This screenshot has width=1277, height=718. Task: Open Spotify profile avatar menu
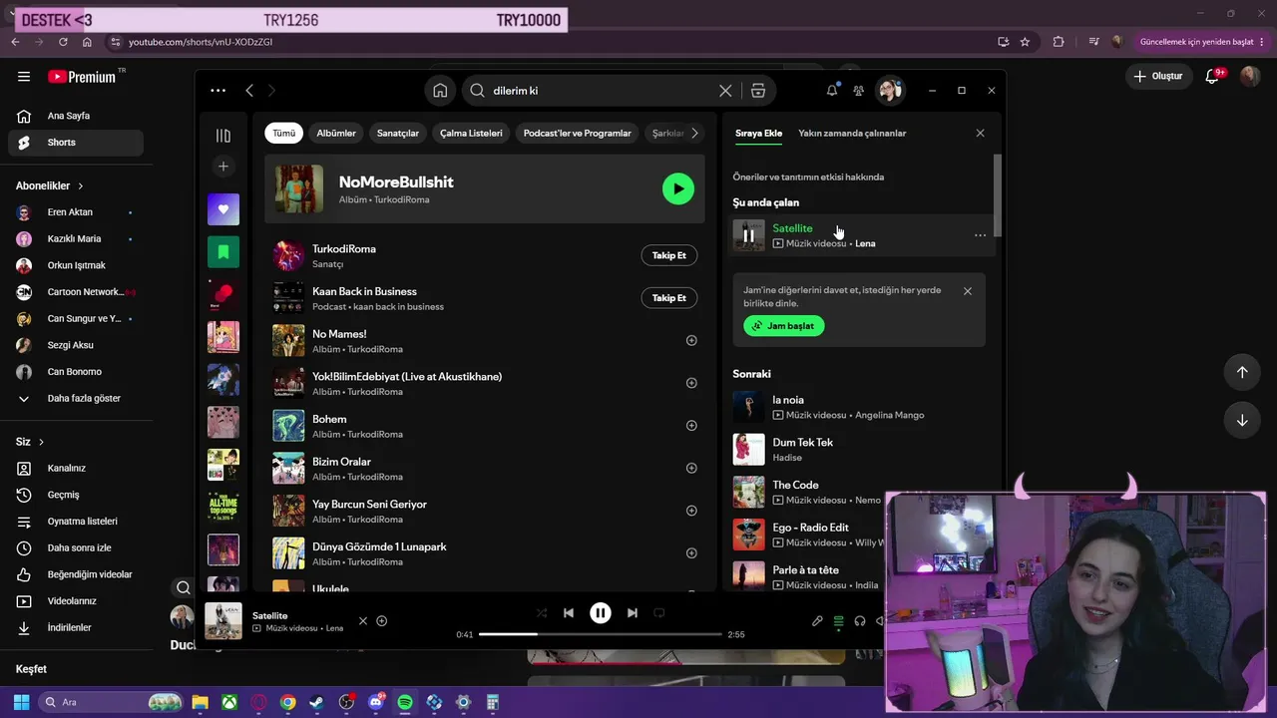tap(890, 91)
